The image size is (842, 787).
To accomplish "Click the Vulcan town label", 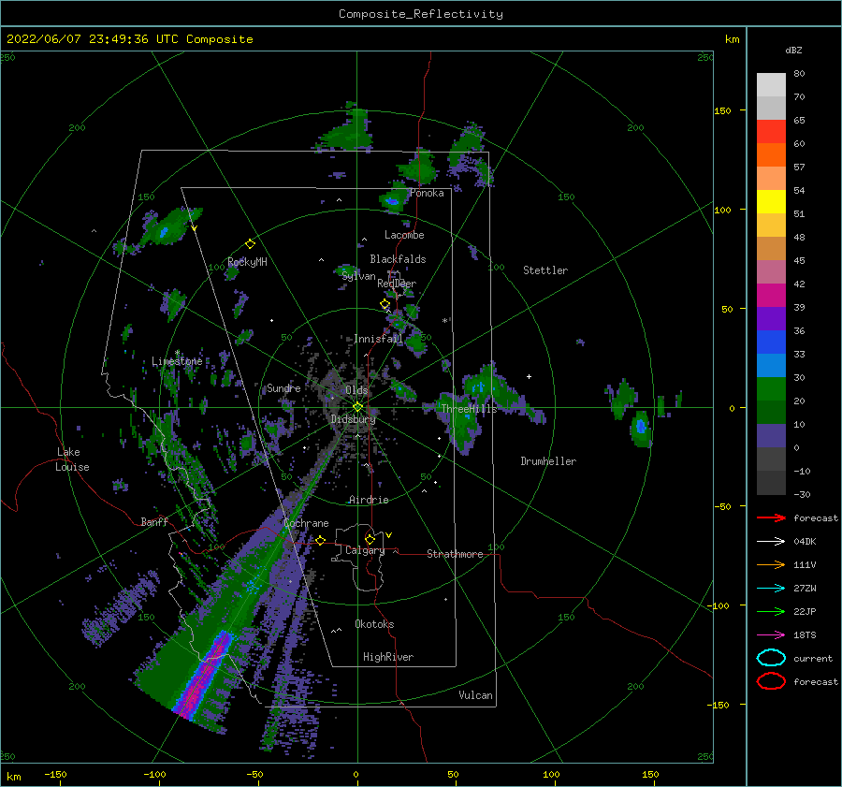I will tap(476, 695).
